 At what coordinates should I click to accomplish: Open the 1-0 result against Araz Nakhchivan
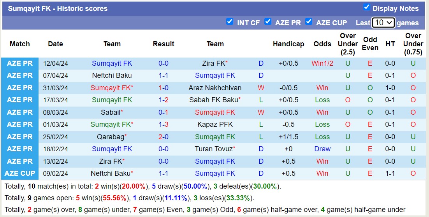coord(164,88)
